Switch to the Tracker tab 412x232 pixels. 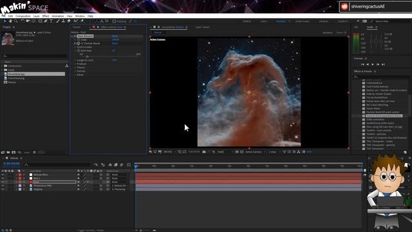click(77, 27)
